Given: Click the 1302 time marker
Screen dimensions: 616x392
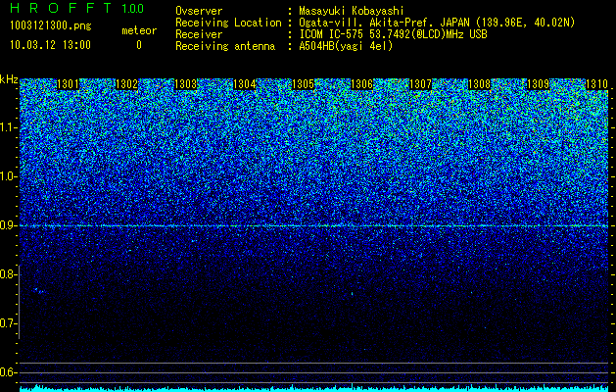Looking at the screenshot, I should (127, 84).
